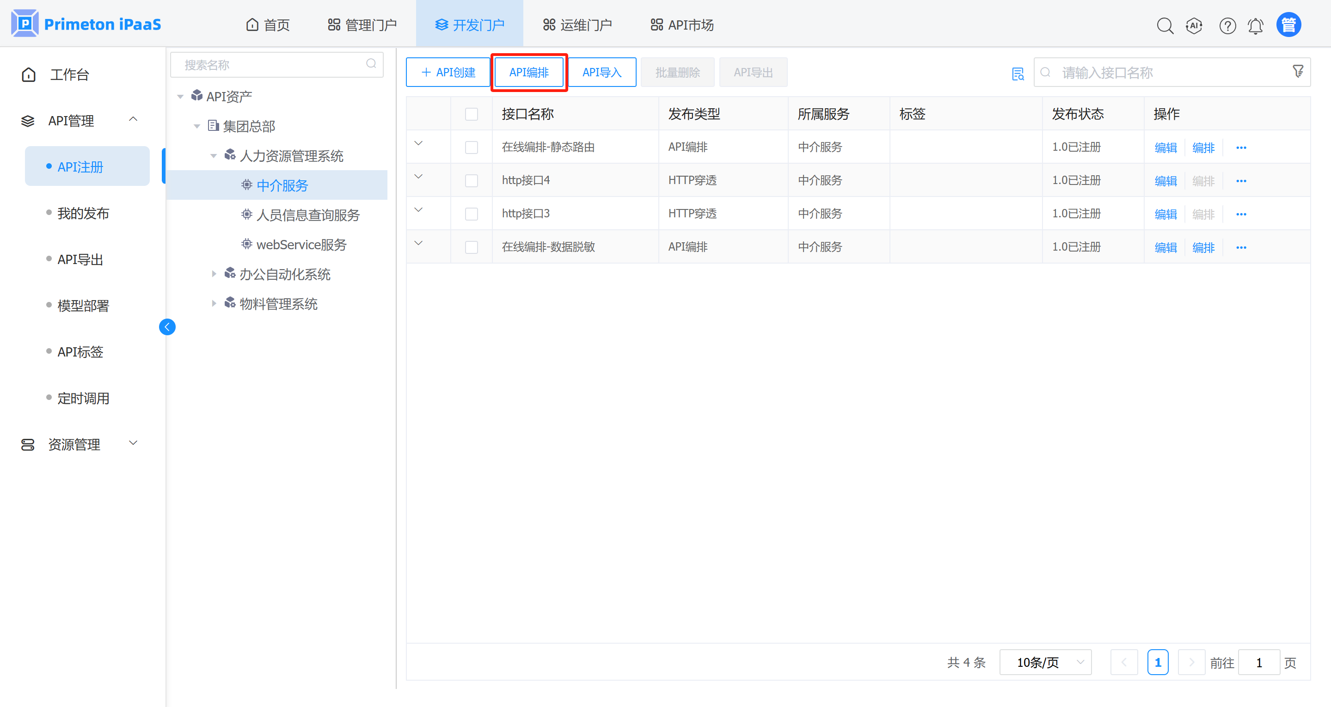Check the 在线编排-静态路由 row checkbox
This screenshot has height=707, width=1331.
471,148
